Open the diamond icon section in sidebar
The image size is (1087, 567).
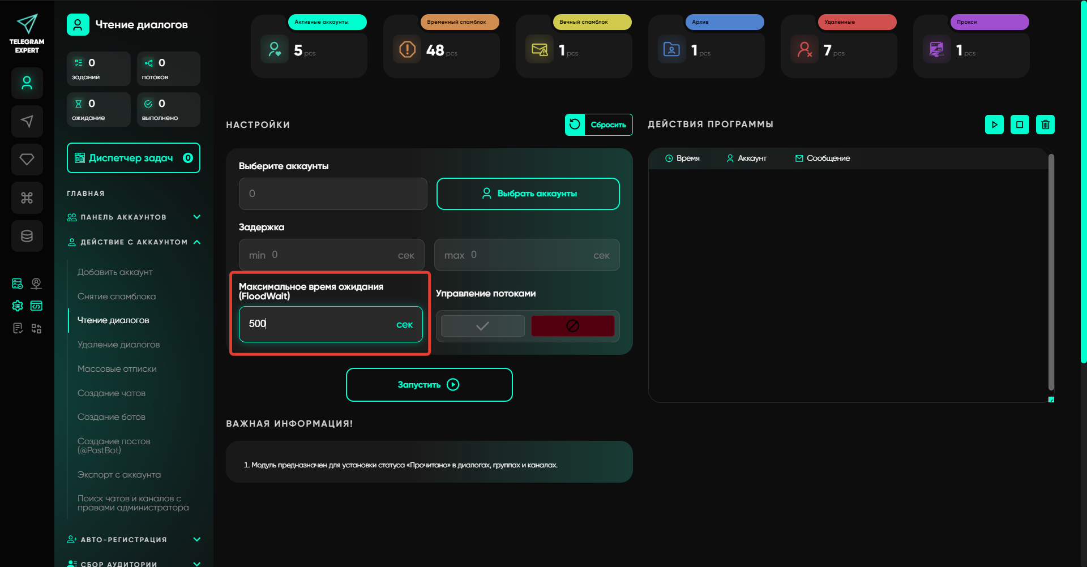coord(27,160)
